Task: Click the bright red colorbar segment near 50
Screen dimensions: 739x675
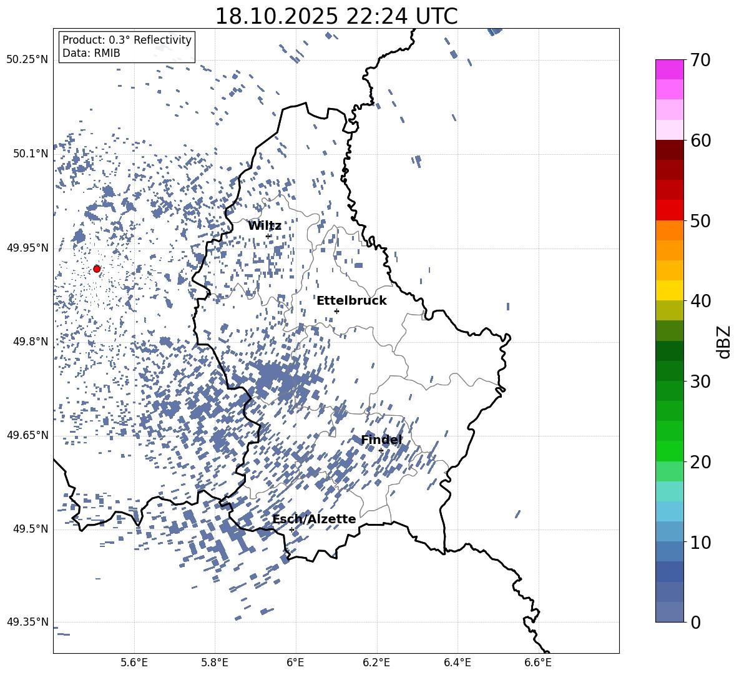Action: pyautogui.click(x=670, y=210)
